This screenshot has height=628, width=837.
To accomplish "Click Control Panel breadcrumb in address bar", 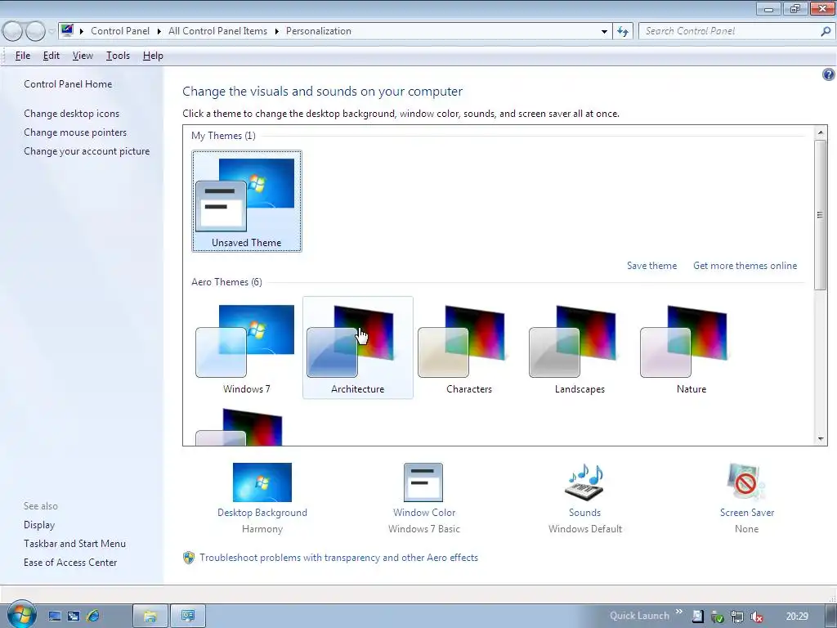I will [120, 31].
